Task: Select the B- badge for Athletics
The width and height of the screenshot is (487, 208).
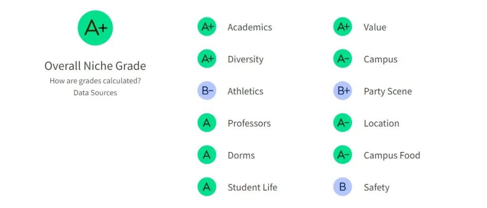Action: click(x=207, y=91)
